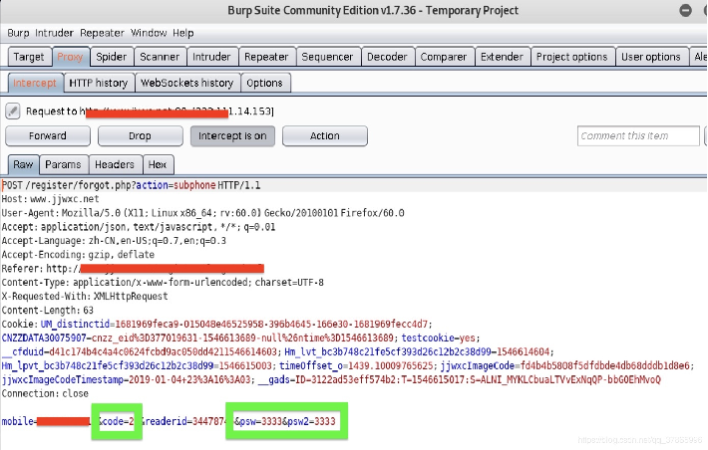Click the timeOffset_o cookie value
This screenshot has height=450, width=708.
(391, 365)
